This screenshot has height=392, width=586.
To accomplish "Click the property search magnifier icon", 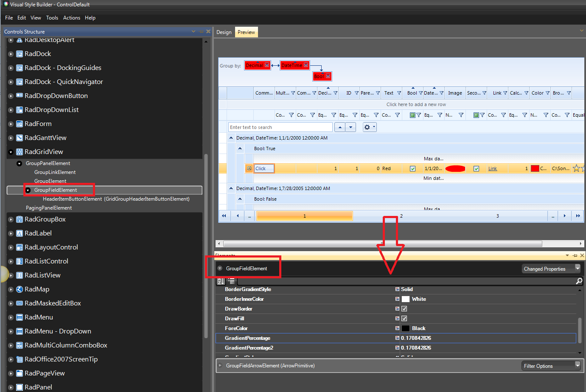I will click(x=579, y=281).
